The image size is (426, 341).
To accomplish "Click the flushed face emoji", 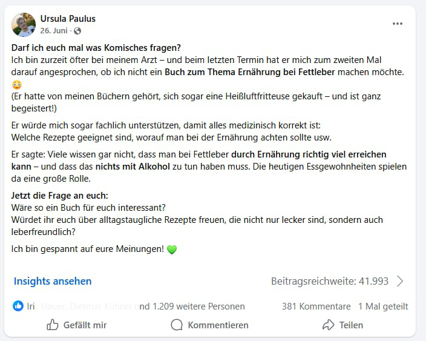I will point(16,85).
